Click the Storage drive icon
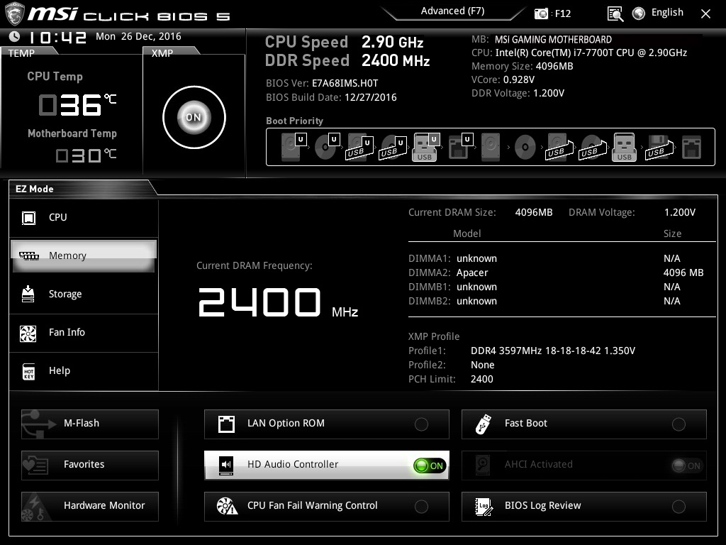The height and width of the screenshot is (545, 726). 29,294
